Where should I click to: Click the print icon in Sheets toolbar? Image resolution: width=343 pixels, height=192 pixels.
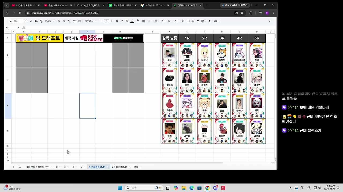(x=36, y=21)
